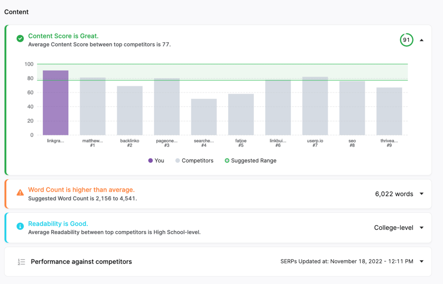Select the backlinko #2 competitor bar
Viewport: 443px width, 284px height.
click(130, 111)
